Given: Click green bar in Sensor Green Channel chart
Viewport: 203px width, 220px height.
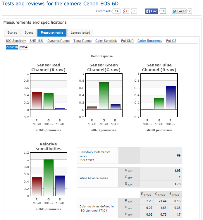Looking at the screenshot, I should (x=104, y=96).
